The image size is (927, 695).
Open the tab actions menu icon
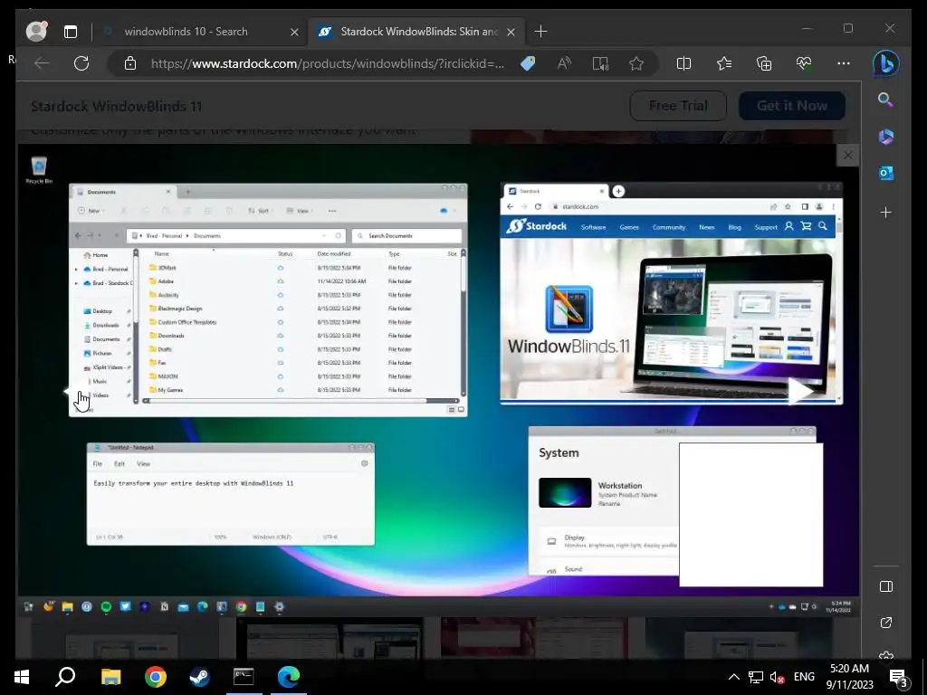coord(71,32)
